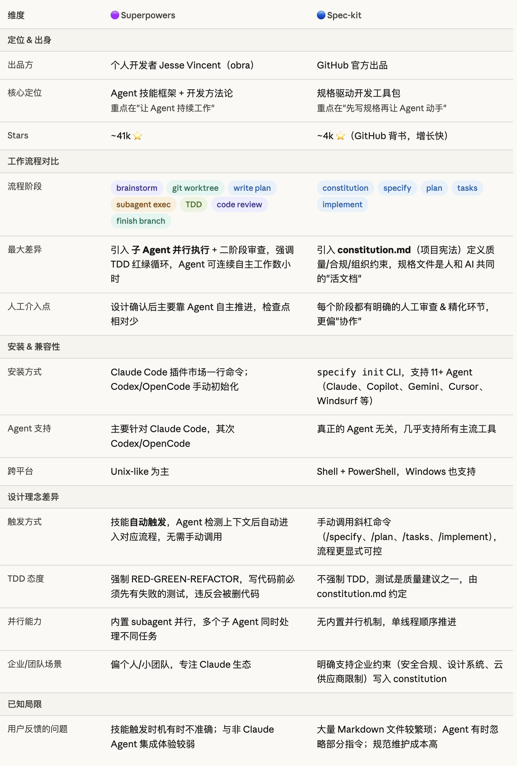Click the 明确支持企业约束 cell
Image resolution: width=517 pixels, height=766 pixels.
410,672
